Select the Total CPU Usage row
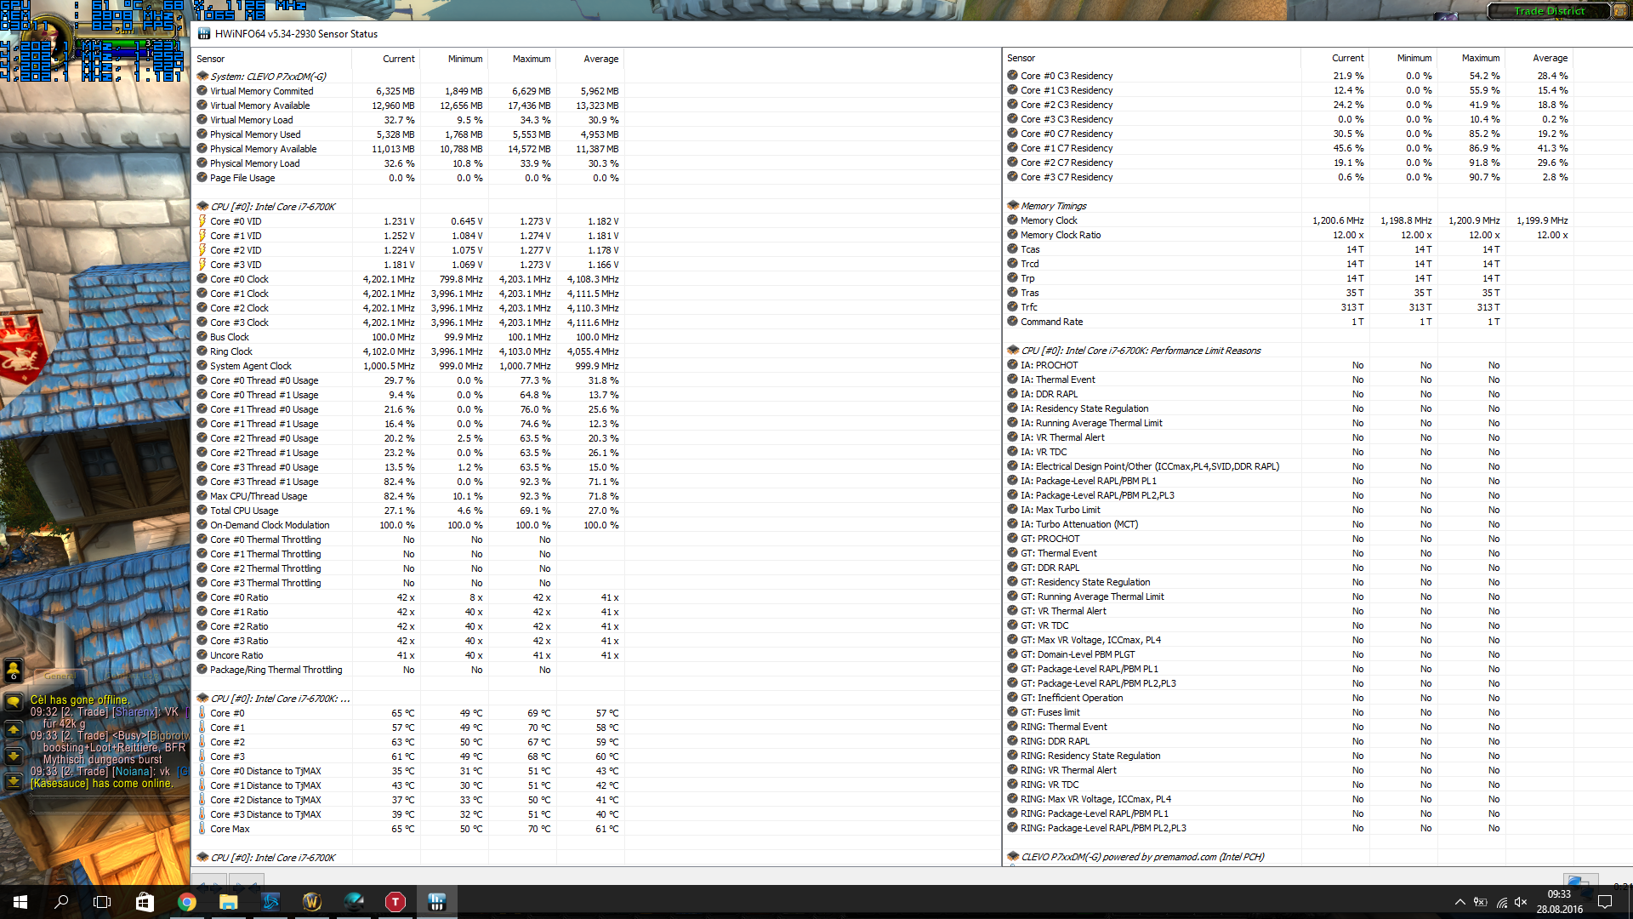Screen dimensions: 1633x919 tap(408, 511)
